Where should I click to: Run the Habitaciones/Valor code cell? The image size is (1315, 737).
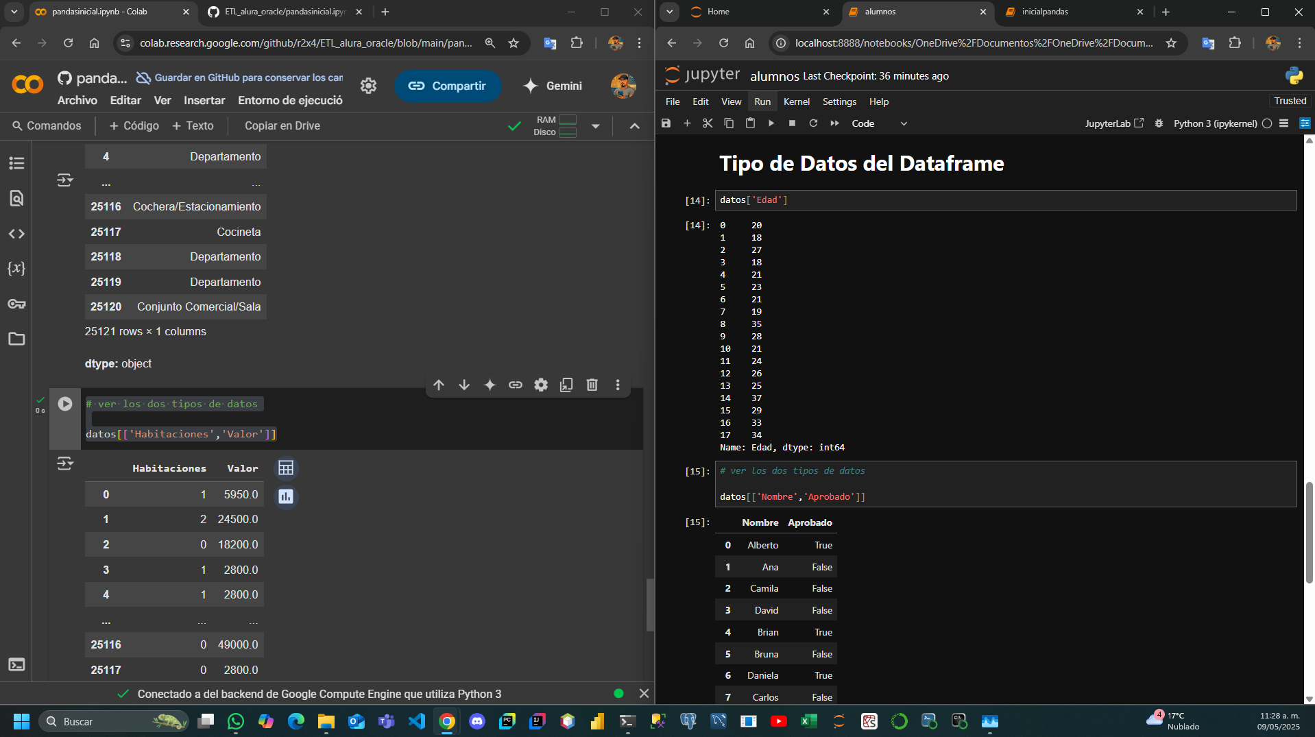coord(65,404)
